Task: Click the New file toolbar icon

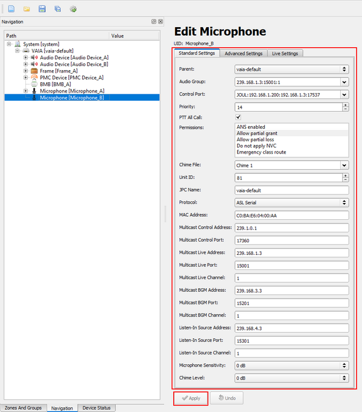Action: (x=11, y=9)
